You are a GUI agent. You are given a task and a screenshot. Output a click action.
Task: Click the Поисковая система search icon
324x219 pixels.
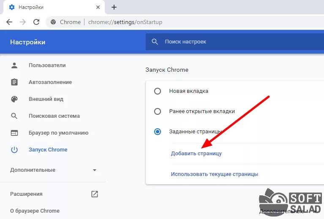tap(14, 116)
